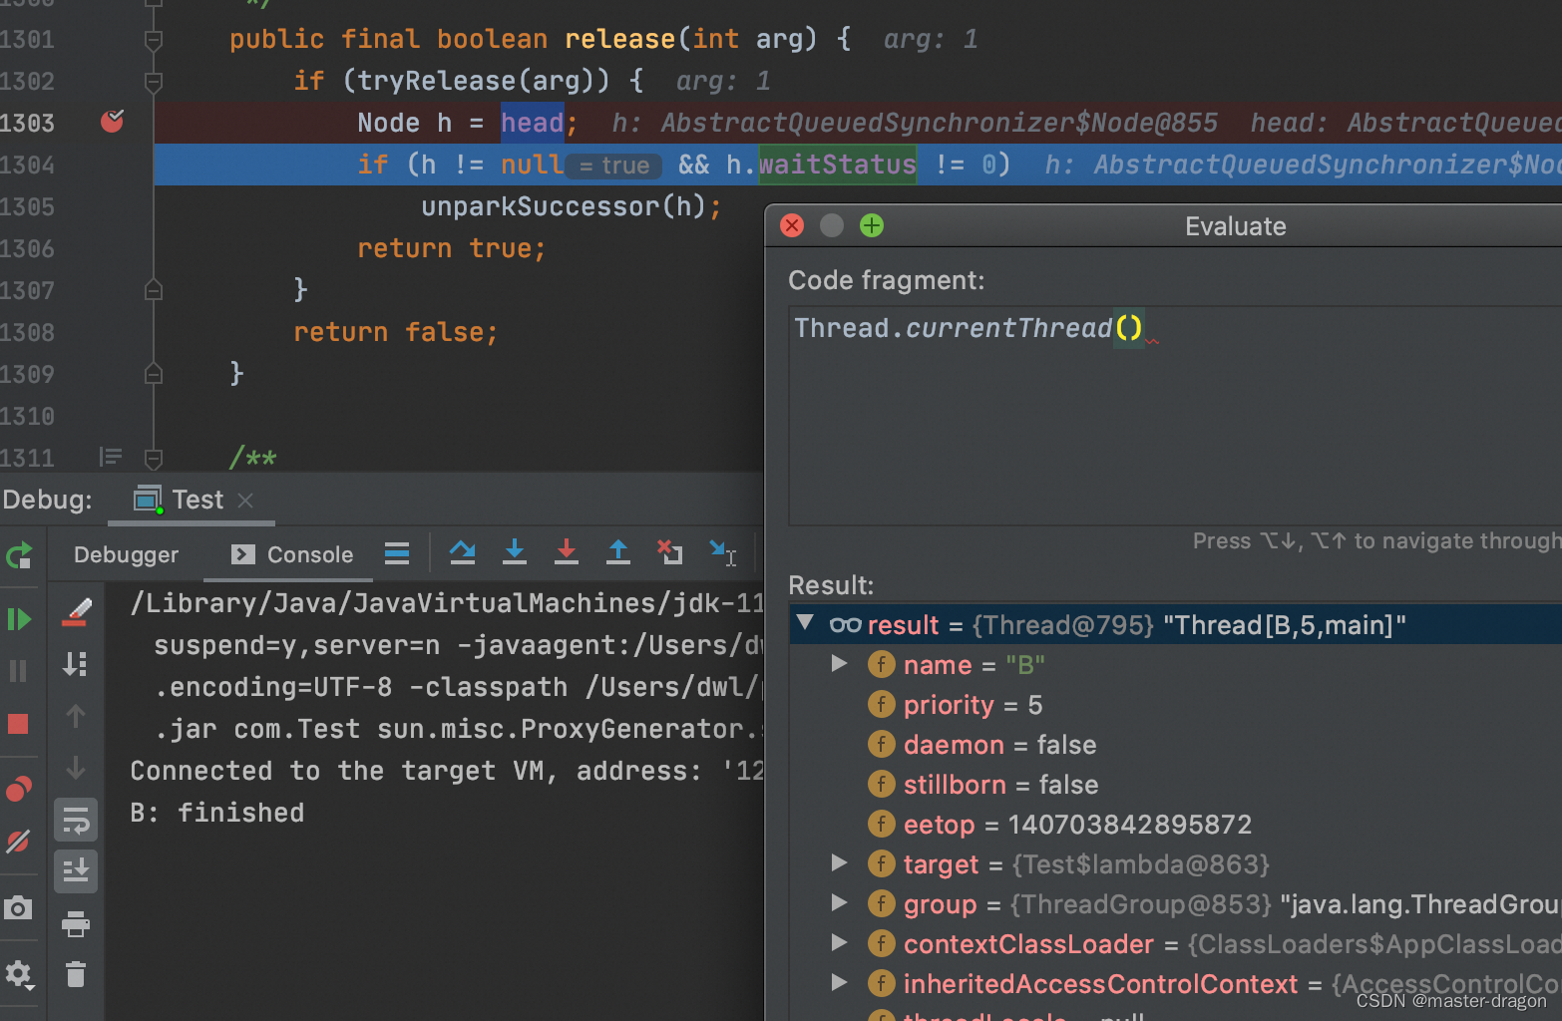Clear all console output

(x=76, y=611)
